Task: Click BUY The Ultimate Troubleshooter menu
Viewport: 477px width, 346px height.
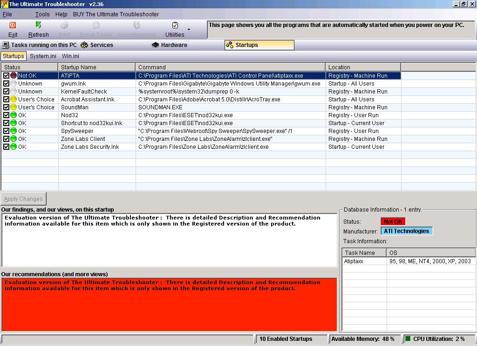Action: (x=116, y=14)
